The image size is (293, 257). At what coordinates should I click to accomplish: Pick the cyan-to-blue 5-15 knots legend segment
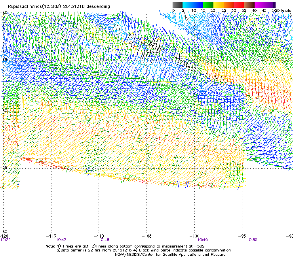[x=193, y=5]
